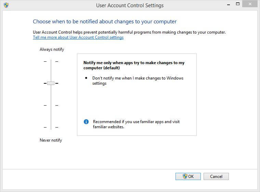Click the sentence about preventing harmful programs

pos(129,32)
